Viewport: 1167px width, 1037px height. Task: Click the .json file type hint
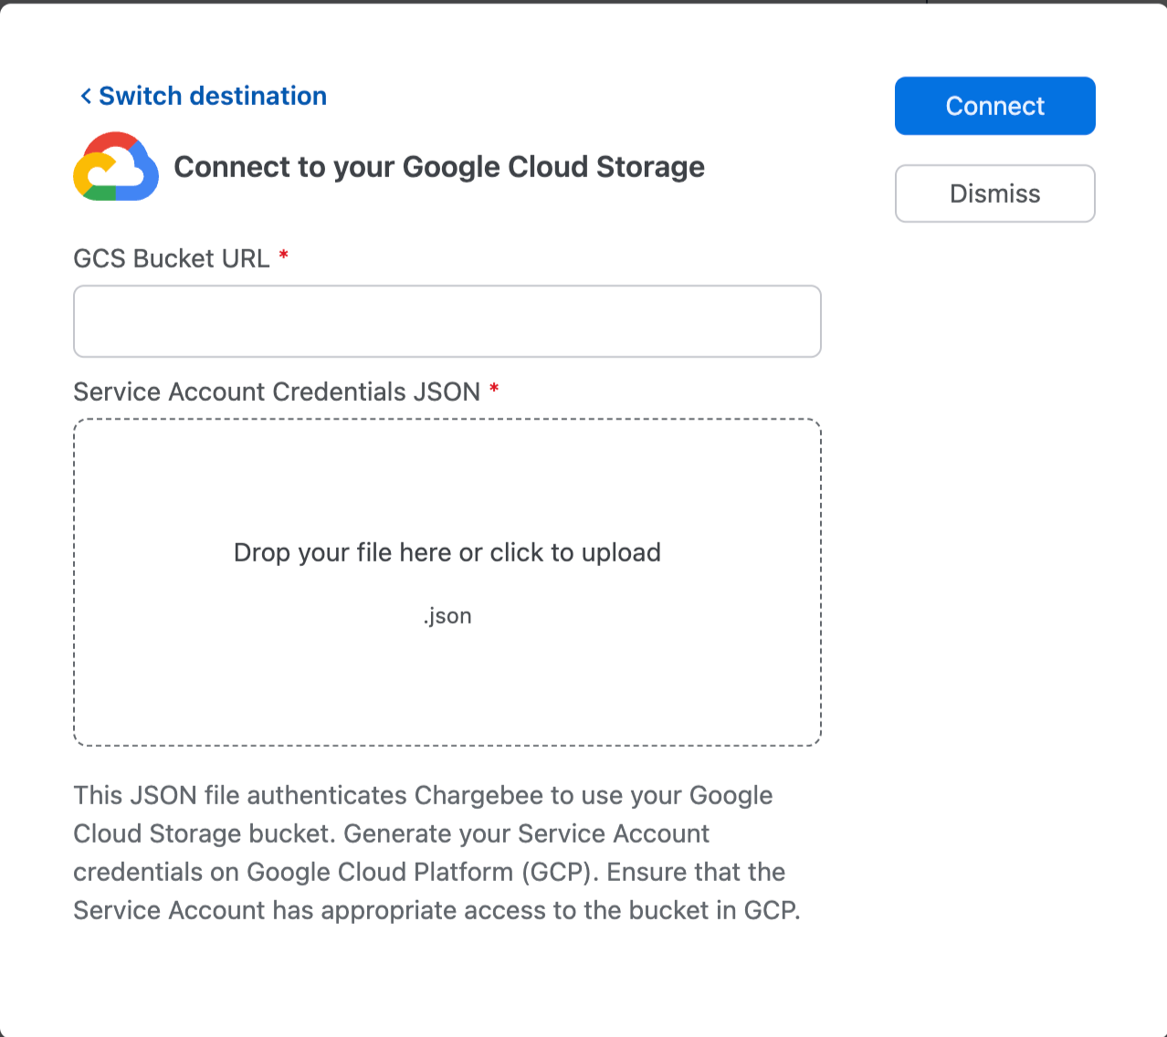447,616
